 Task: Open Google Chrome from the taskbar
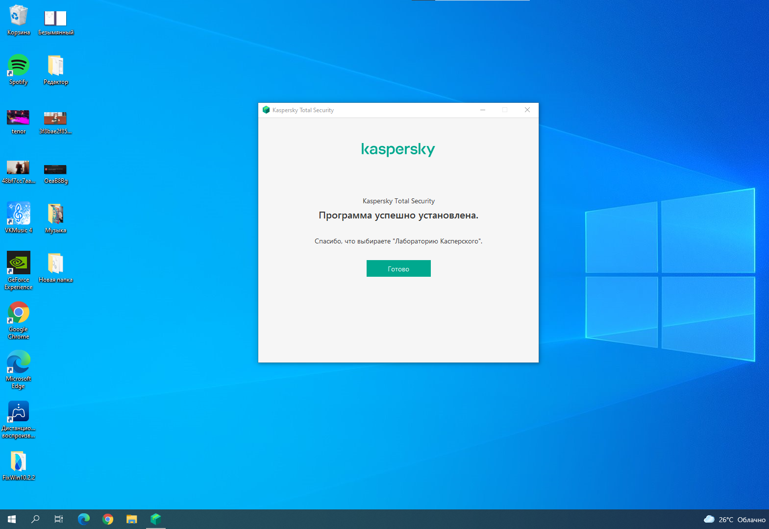108,519
